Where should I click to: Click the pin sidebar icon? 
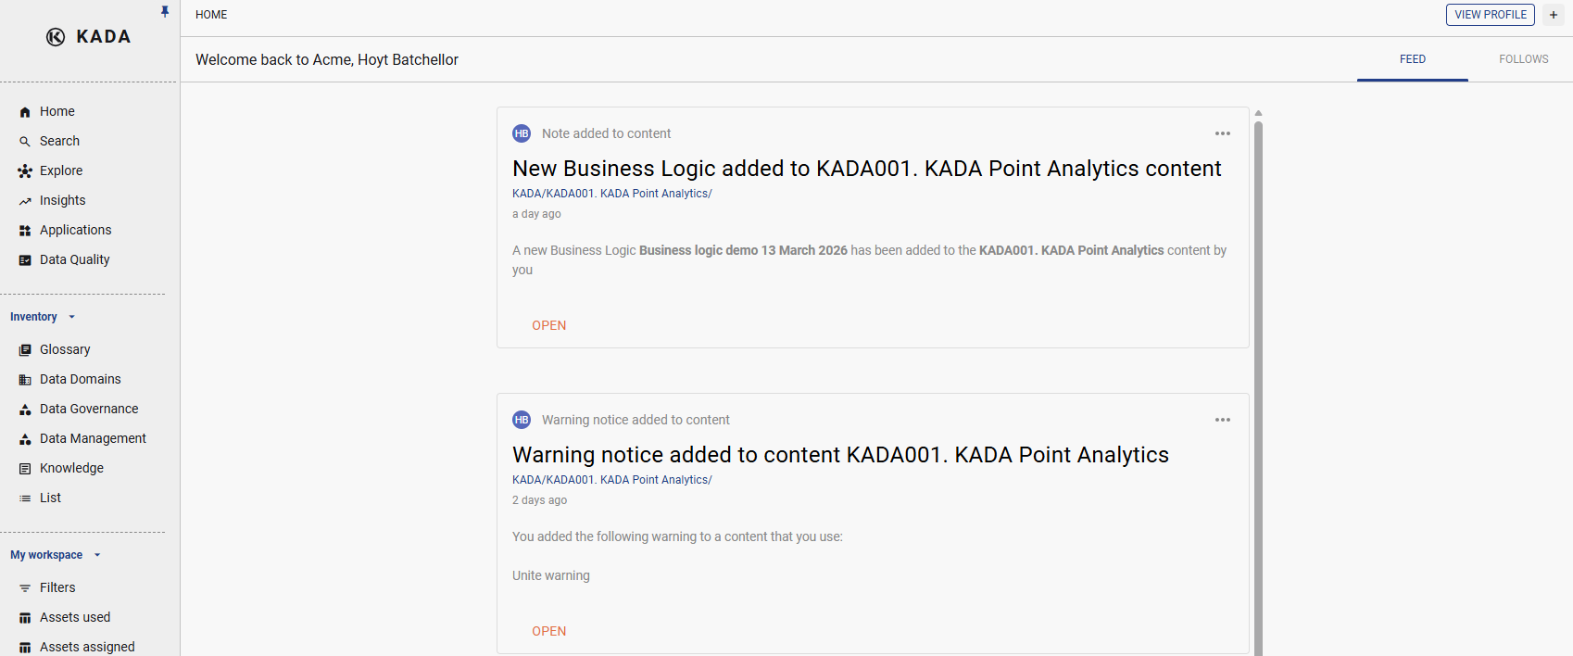click(x=165, y=12)
